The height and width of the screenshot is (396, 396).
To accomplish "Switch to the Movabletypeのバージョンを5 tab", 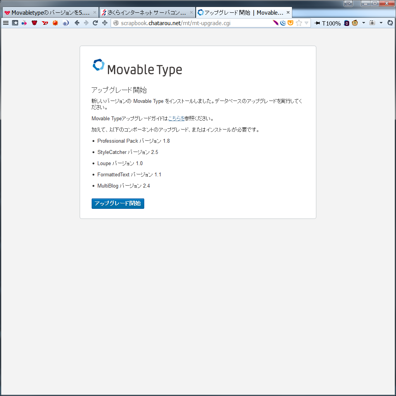I will point(51,12).
